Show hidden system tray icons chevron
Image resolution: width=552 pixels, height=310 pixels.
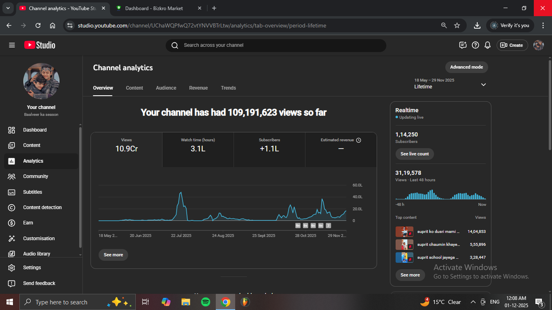coord(473,302)
